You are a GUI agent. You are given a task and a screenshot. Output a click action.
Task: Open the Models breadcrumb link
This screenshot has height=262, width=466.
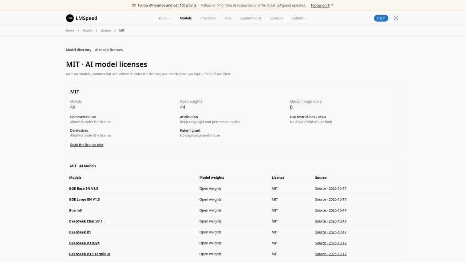pos(87,31)
